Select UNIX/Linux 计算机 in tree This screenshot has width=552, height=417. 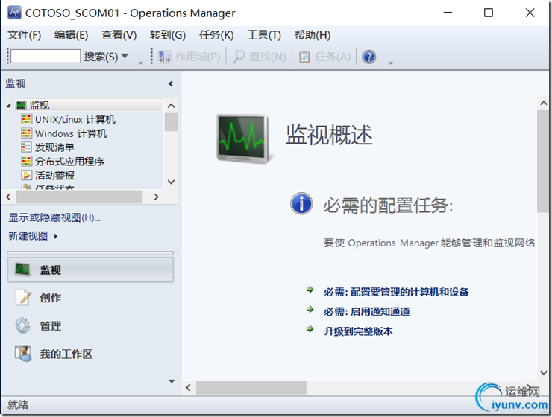click(x=75, y=119)
